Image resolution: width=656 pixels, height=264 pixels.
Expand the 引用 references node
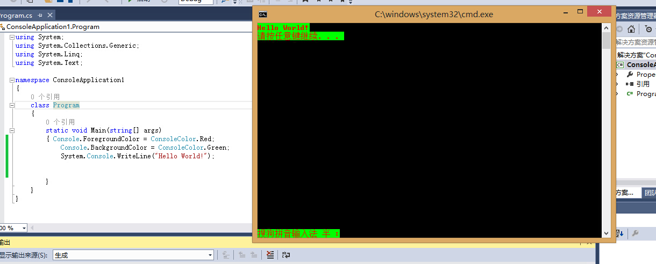(x=617, y=84)
